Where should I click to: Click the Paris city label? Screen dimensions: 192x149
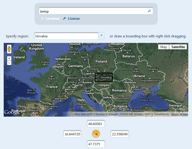51,79
